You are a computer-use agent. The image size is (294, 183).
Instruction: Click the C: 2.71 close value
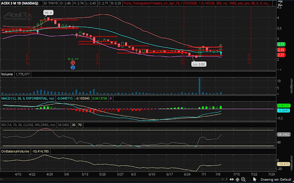tap(104, 3)
